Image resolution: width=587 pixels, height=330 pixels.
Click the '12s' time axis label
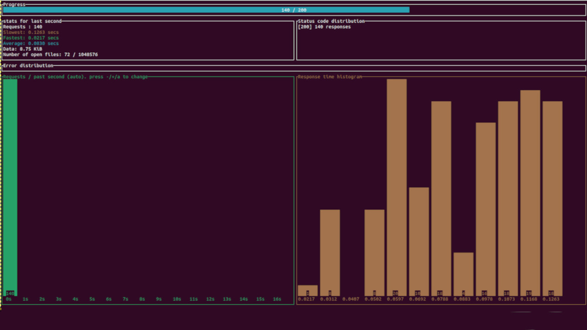[210, 299]
